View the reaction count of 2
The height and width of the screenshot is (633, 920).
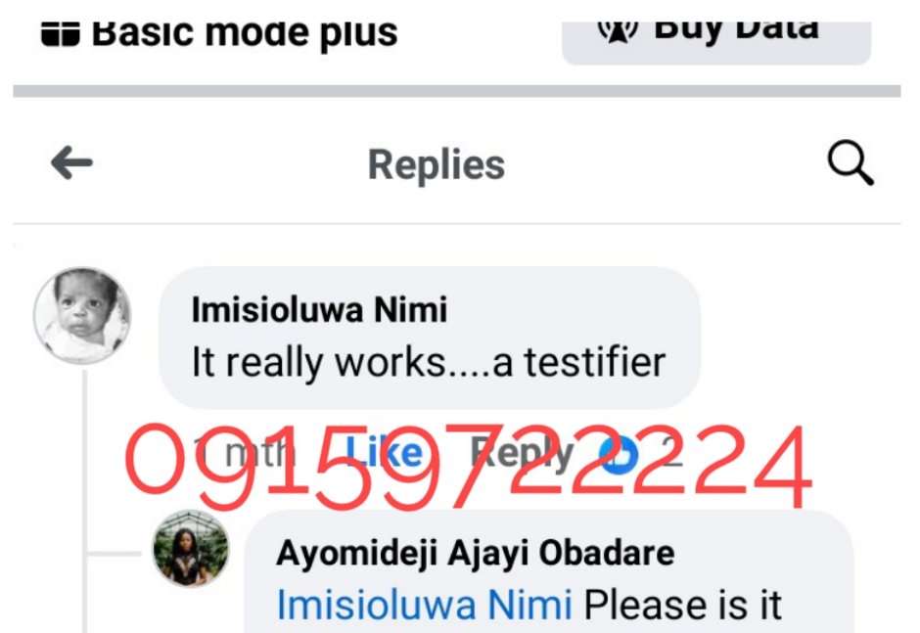click(x=671, y=454)
